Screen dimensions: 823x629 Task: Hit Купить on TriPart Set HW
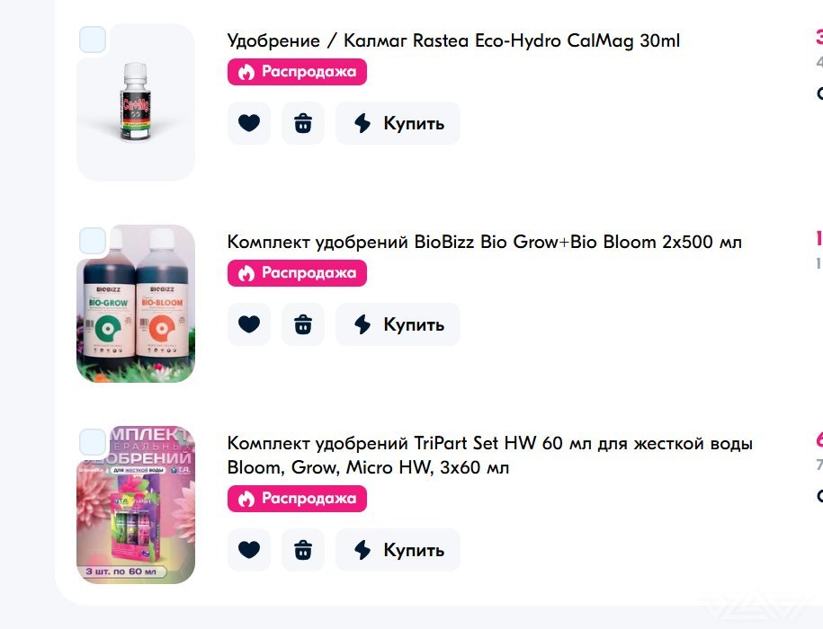(x=398, y=550)
